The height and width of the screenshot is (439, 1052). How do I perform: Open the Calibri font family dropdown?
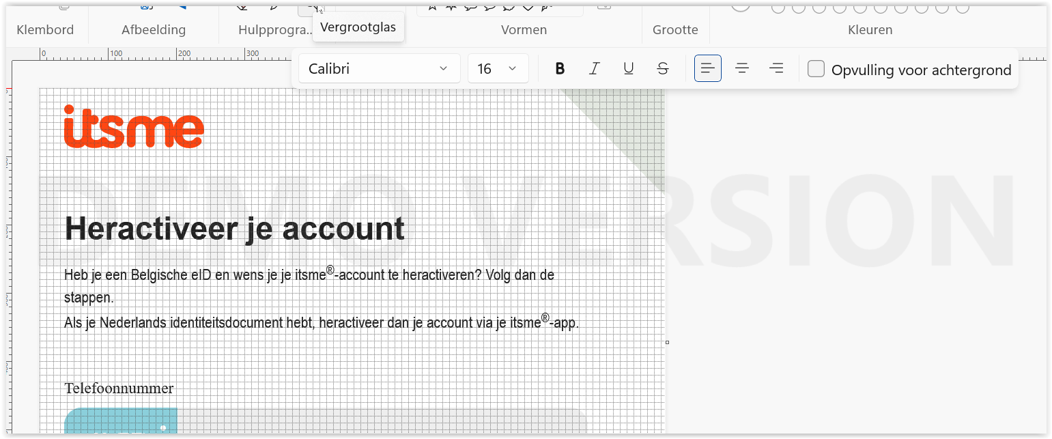click(379, 68)
